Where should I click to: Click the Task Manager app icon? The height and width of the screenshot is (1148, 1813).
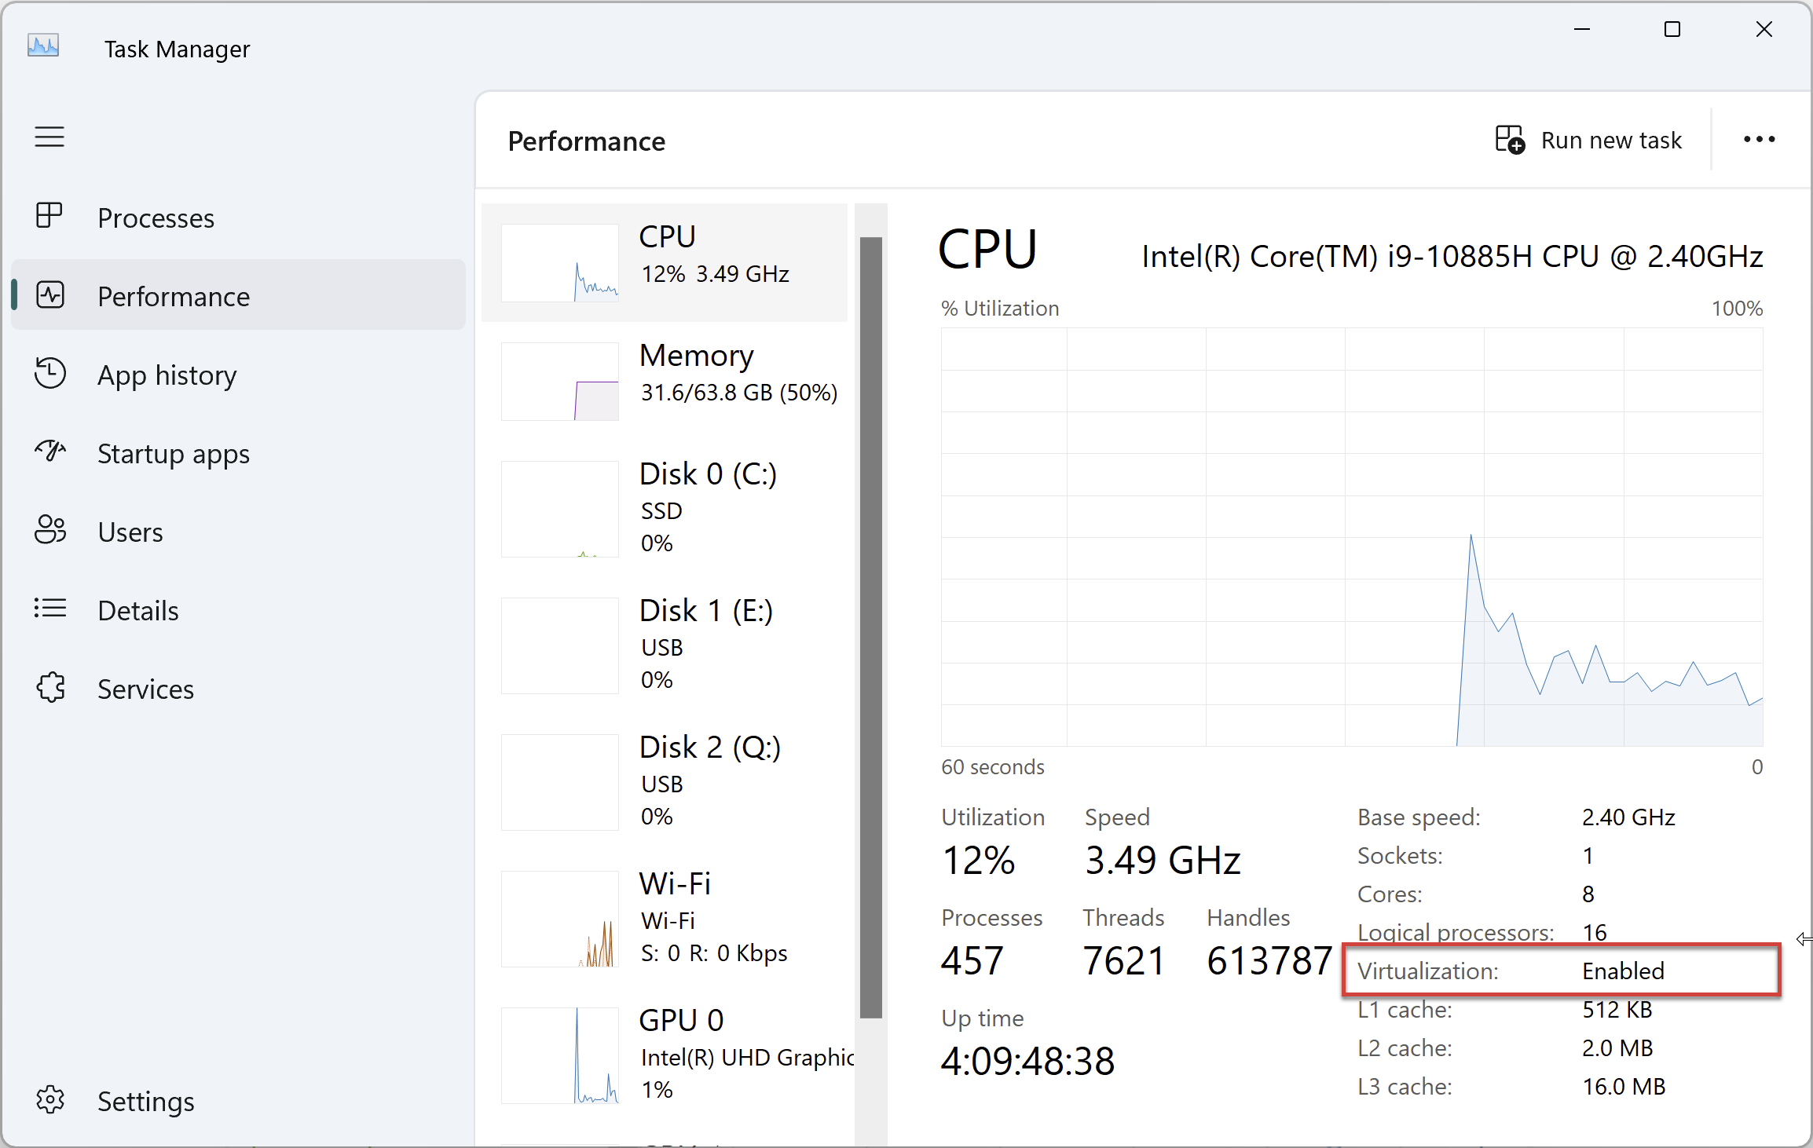pyautogui.click(x=43, y=47)
